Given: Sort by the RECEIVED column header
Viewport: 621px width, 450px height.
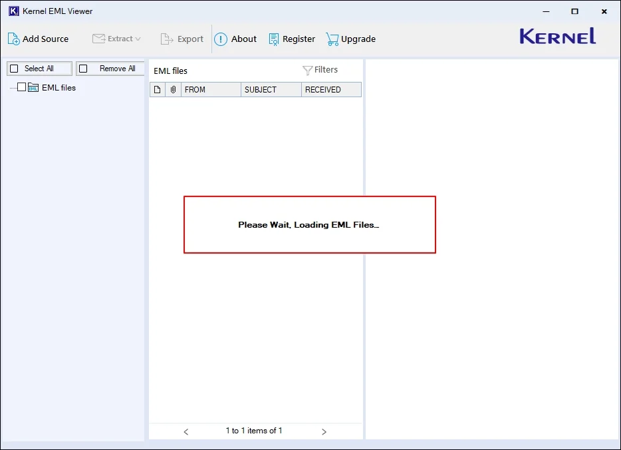Looking at the screenshot, I should (330, 90).
